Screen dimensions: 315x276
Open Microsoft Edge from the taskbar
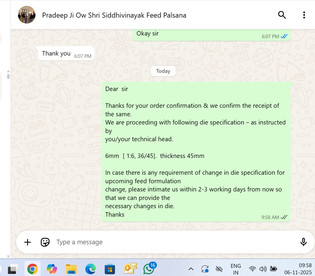click(x=90, y=269)
